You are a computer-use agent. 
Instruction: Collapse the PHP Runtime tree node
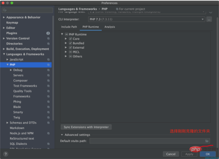coord(62,34)
